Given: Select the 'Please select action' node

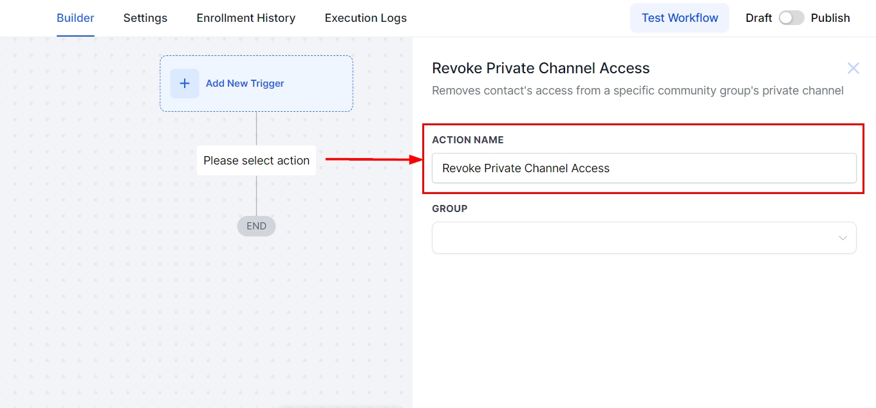Looking at the screenshot, I should click(x=256, y=161).
